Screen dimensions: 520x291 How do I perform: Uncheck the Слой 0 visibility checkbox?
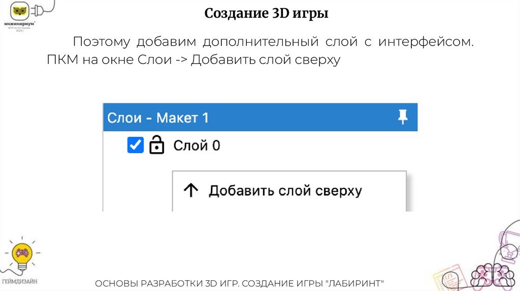135,146
